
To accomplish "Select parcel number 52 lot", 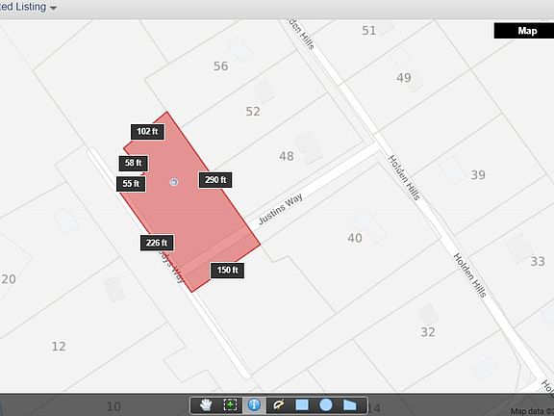I will (253, 112).
